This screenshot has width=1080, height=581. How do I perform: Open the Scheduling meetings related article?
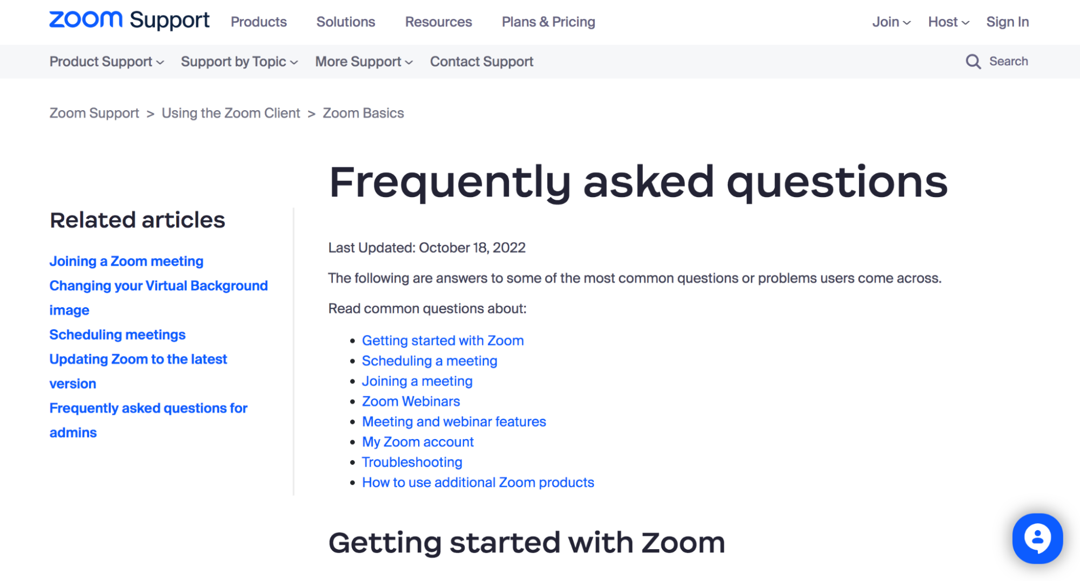117,334
